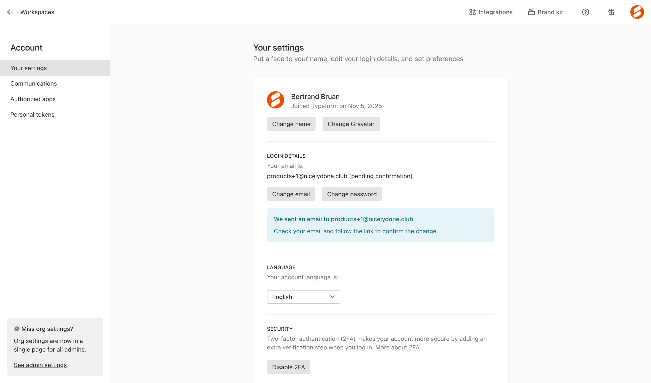Image resolution: width=651 pixels, height=383 pixels.
Task: Go to Workspaces
Action: (x=37, y=12)
